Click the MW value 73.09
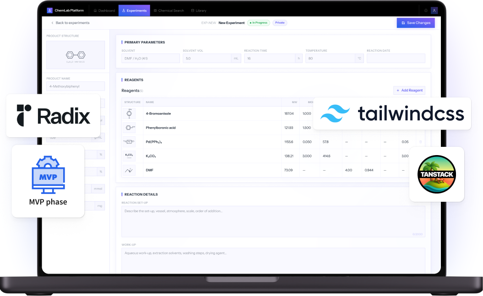483x296 pixels. [288, 170]
